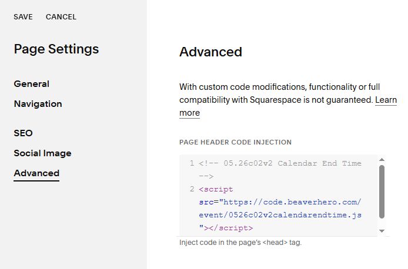
Task: Follow the Learn more link
Action: pos(386,100)
